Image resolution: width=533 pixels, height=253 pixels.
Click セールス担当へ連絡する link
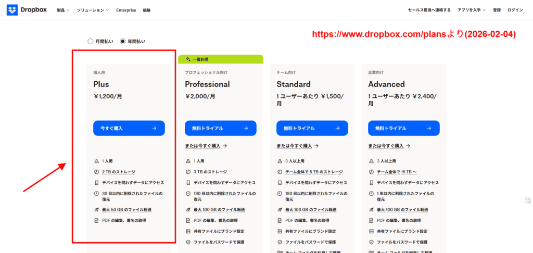point(429,10)
